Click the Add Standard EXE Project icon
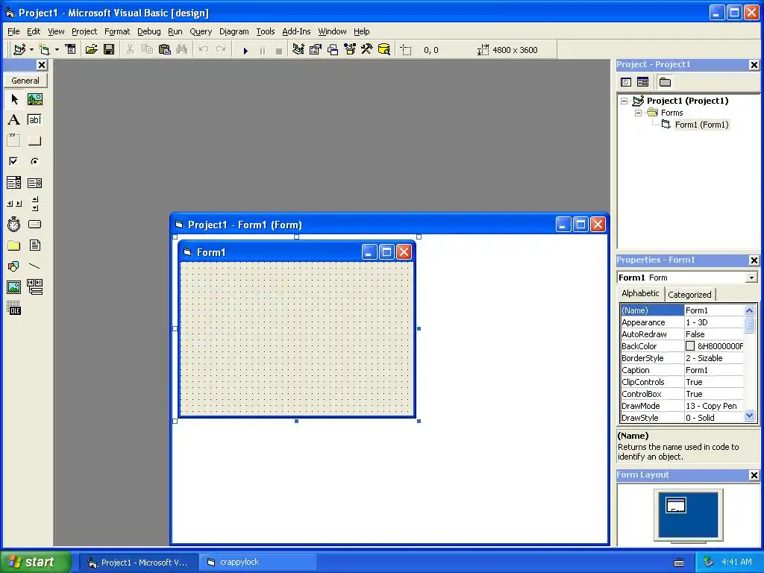This screenshot has height=573, width=764. [19, 49]
